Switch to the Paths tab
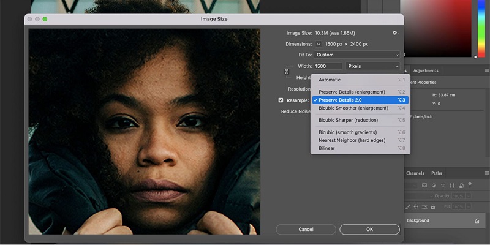Viewport: 490px width, 245px height. [x=436, y=173]
